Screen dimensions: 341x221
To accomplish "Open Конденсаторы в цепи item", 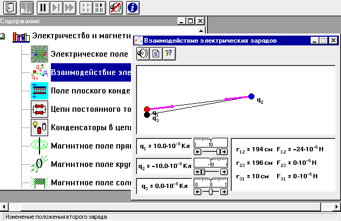I will click(x=91, y=128).
